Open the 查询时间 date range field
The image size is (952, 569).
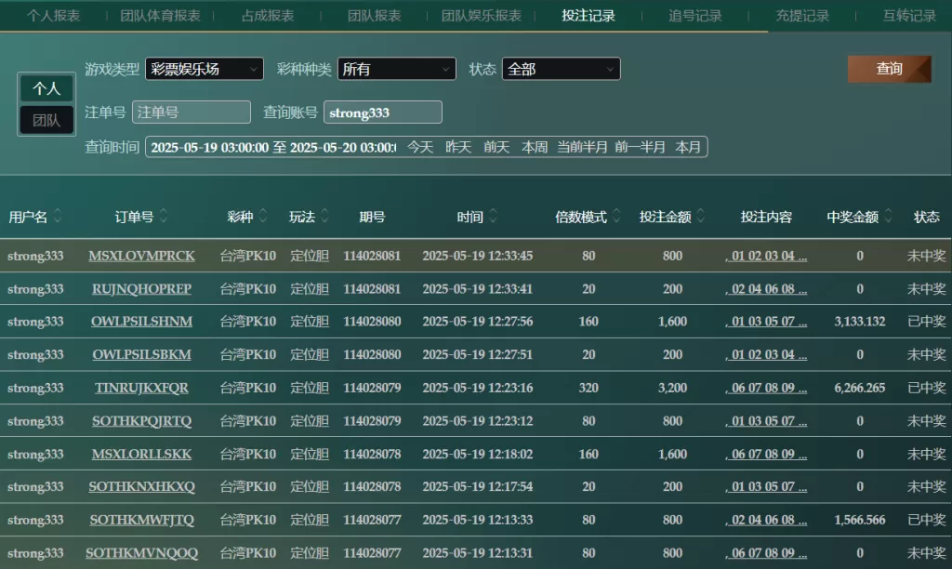(x=272, y=147)
